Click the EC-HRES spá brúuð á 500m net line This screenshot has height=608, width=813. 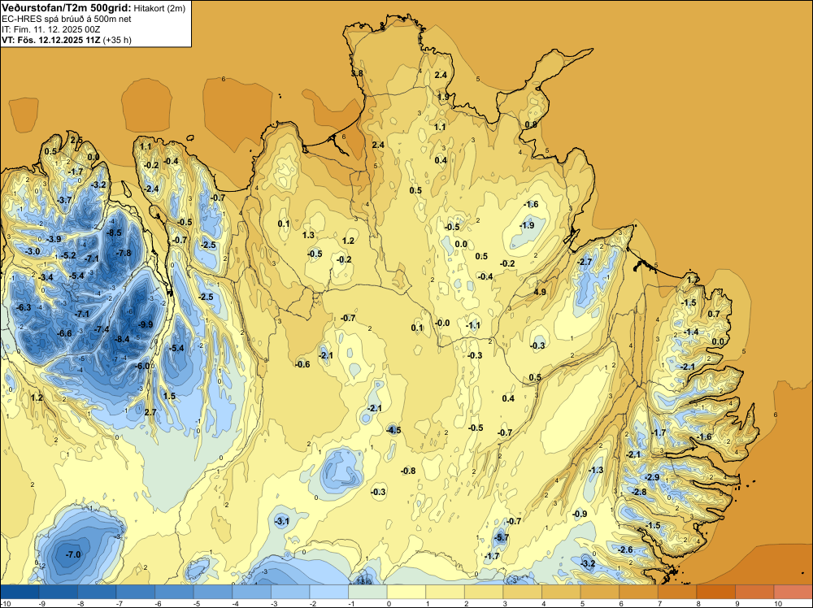tap(67, 19)
